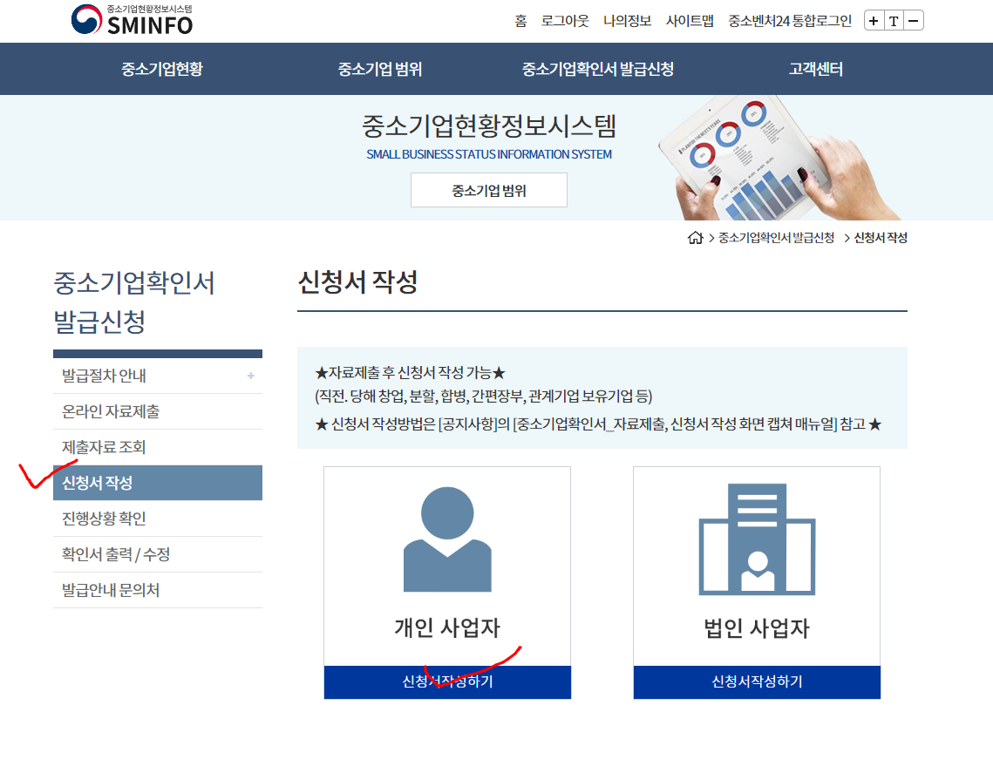Click the 중소기업확인서 발급신청 sidebar heading
The width and height of the screenshot is (993, 766).
pyautogui.click(x=134, y=302)
